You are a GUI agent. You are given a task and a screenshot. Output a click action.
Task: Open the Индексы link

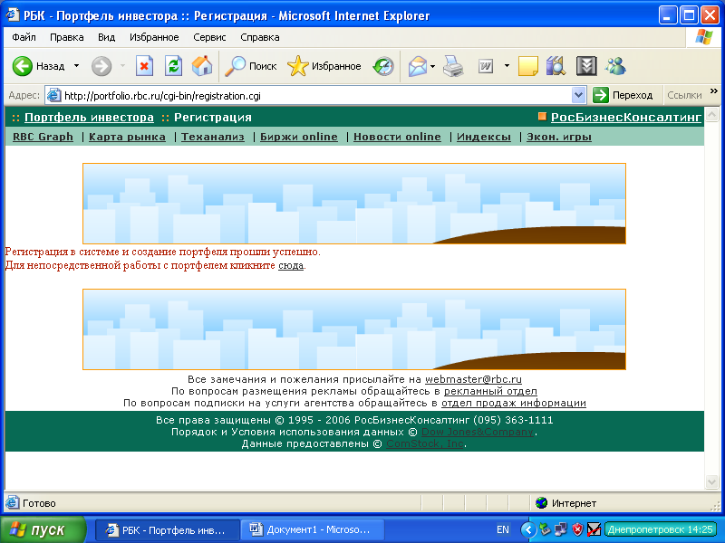pos(484,137)
